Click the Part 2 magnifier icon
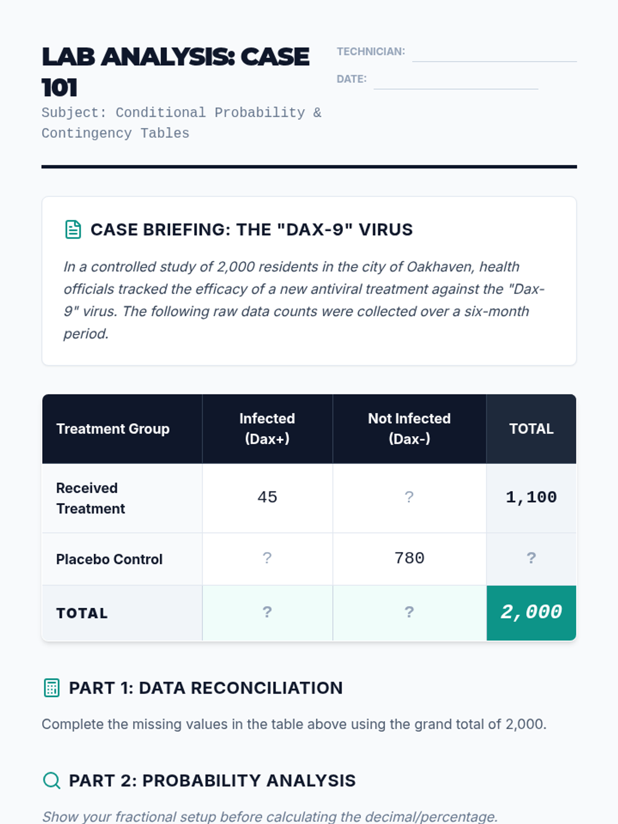Image resolution: width=618 pixels, height=824 pixels. point(51,781)
